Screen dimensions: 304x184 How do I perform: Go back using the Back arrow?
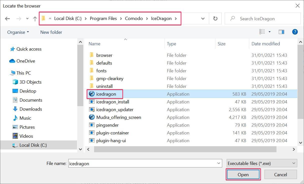[x=8, y=19]
